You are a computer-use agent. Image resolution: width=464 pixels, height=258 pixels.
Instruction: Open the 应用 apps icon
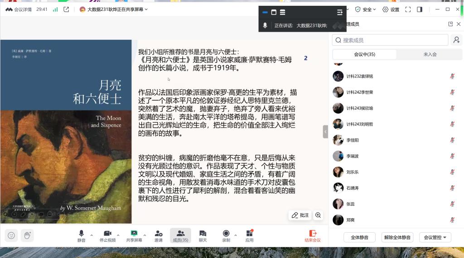click(250, 233)
